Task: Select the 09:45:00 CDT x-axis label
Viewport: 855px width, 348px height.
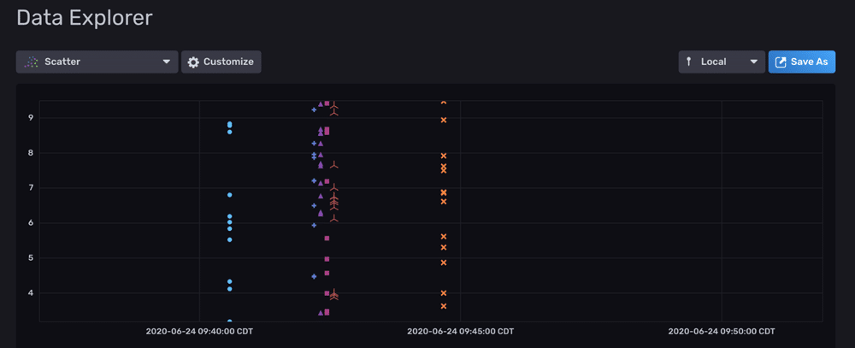Action: click(460, 331)
